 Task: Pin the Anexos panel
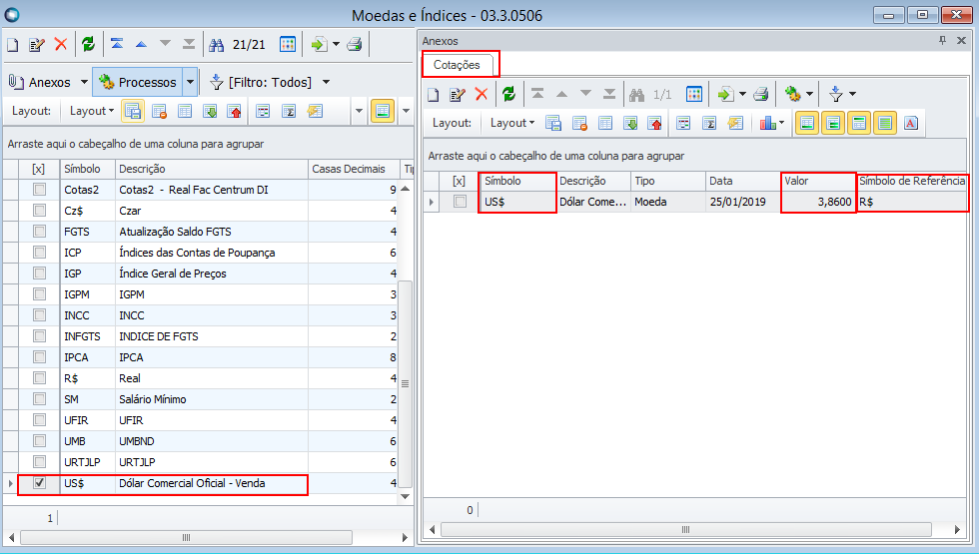point(942,41)
